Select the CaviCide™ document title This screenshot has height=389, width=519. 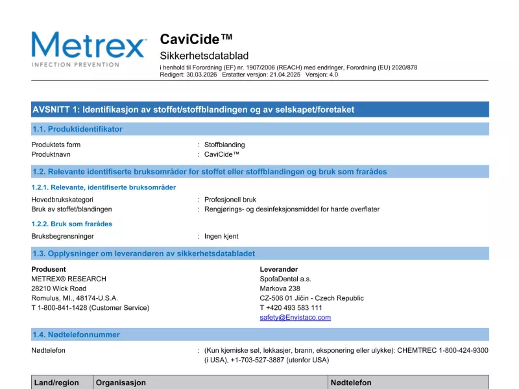pos(196,40)
